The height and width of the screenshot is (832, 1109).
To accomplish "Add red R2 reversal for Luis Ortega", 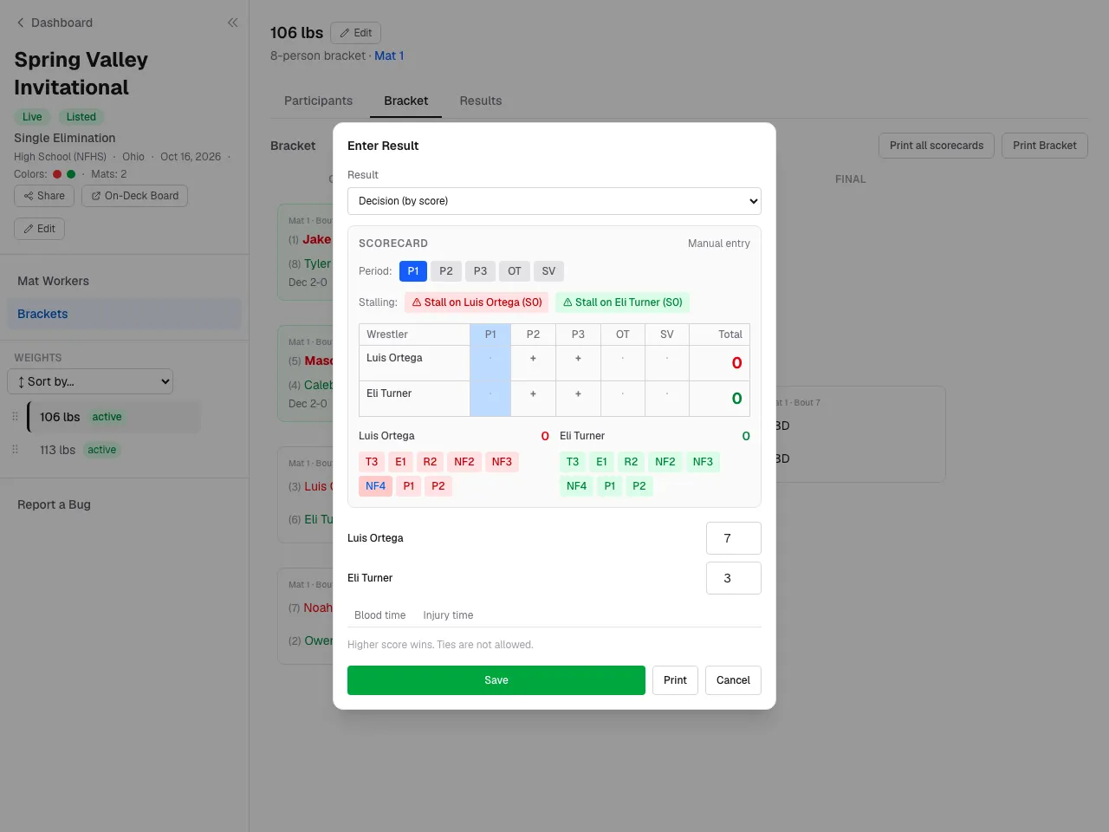I will coord(430,462).
